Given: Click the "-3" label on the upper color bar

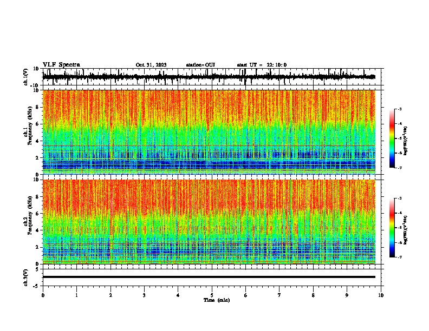Looking at the screenshot, I should pyautogui.click(x=399, y=109).
